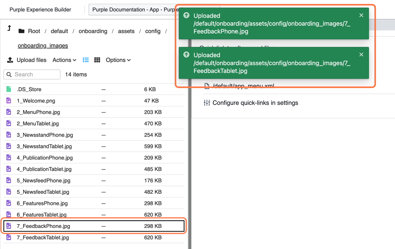Click the 2_MenuPhone.jpg image icon
Screen dimensions: 395x249
coord(9,112)
